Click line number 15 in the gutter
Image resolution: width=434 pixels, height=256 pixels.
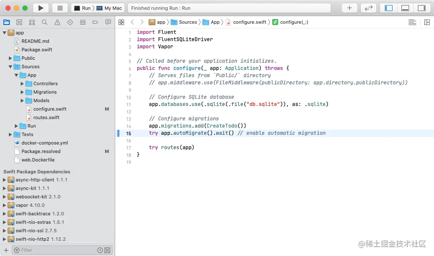coord(128,134)
